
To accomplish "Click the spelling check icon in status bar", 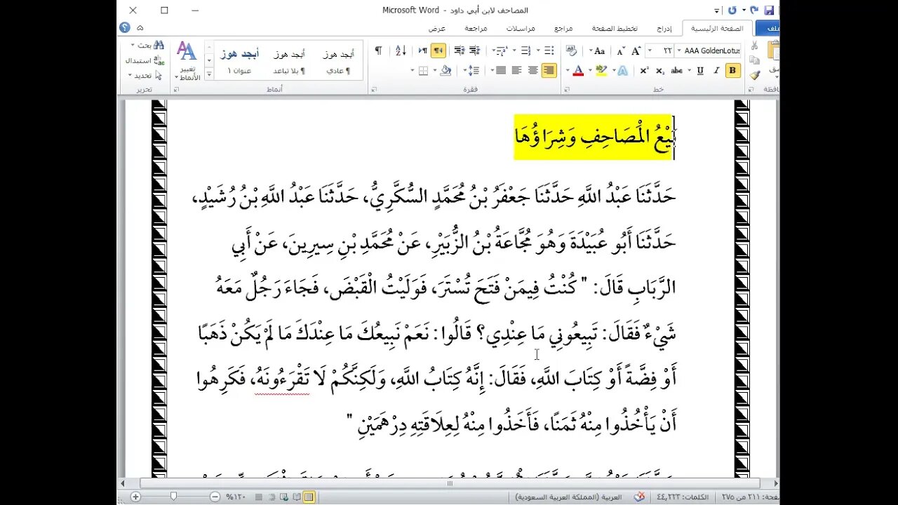I will pos(639,497).
